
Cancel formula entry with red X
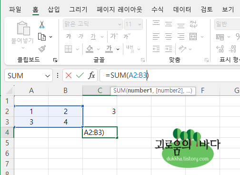(x=69, y=75)
